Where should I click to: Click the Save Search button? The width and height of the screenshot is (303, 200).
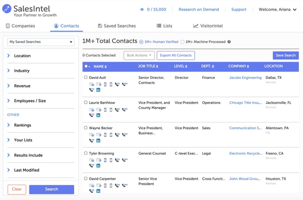286,55
